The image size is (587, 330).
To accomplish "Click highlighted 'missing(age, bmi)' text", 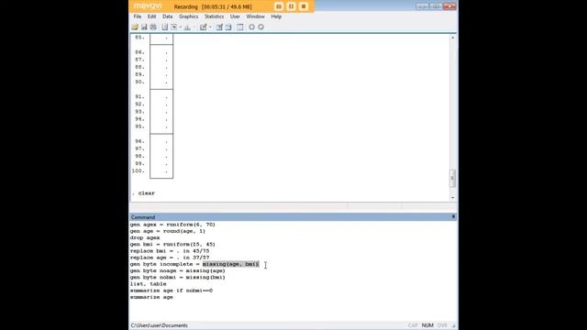I will coord(230,264).
